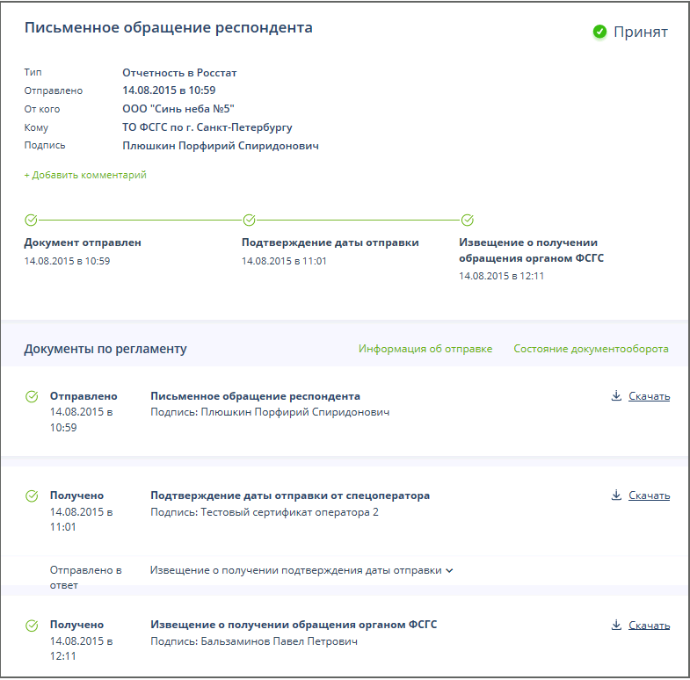Screen dimensions: 690x680
Task: Download Извещение органом ФСГС via Скачать link
Action: click(x=649, y=626)
